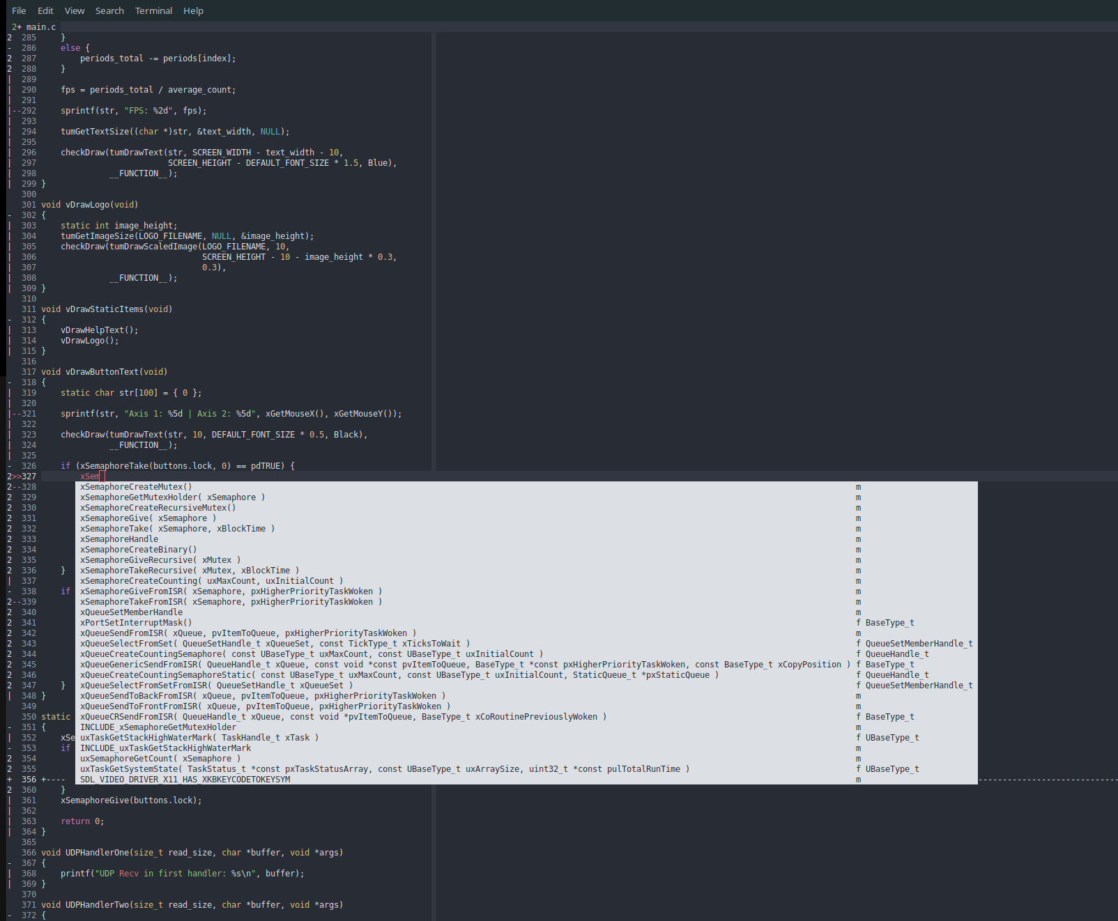Select uxTaskGetSystemState completion entry
1118x921 pixels.
pos(526,769)
